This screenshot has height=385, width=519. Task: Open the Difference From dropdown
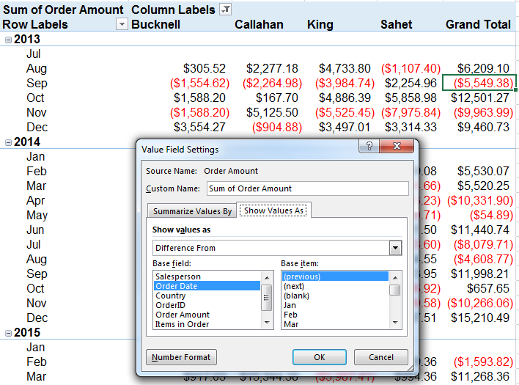(x=396, y=248)
